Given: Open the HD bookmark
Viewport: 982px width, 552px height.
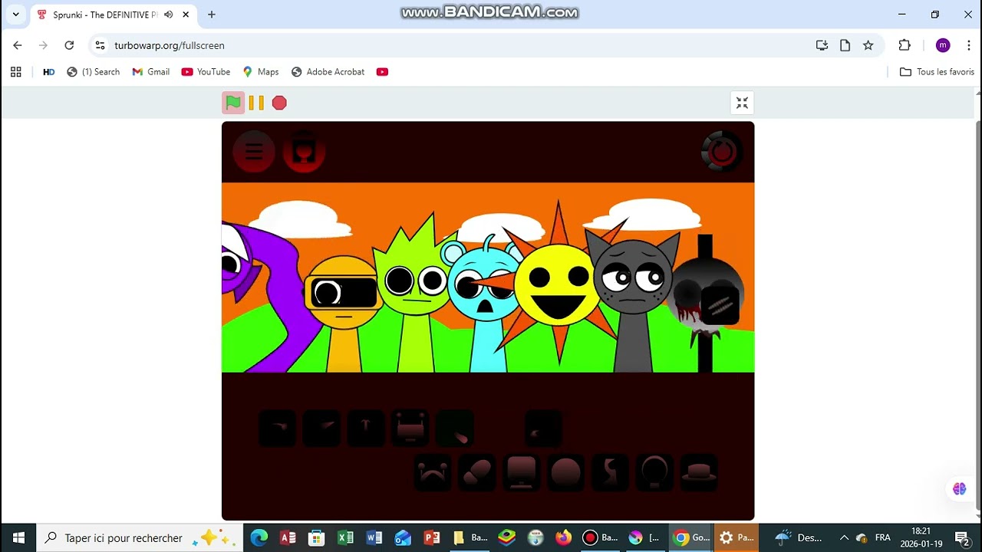Looking at the screenshot, I should click(x=49, y=72).
